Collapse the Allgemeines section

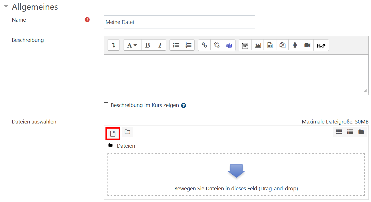coord(6,7)
